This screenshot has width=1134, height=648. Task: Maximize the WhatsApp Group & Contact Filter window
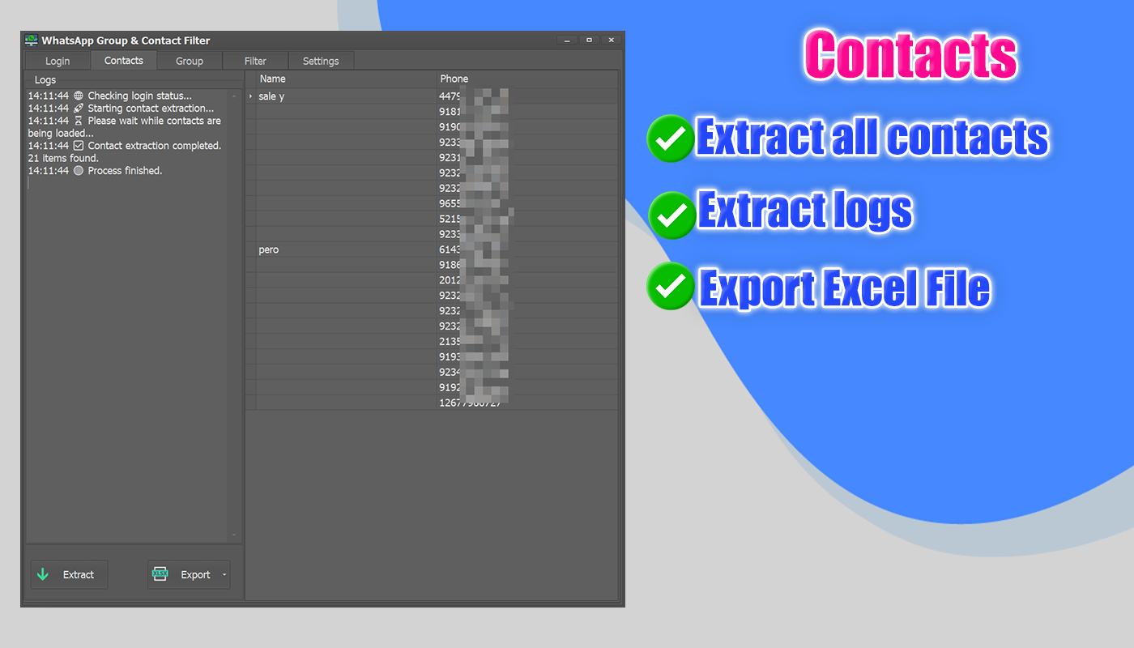(589, 40)
